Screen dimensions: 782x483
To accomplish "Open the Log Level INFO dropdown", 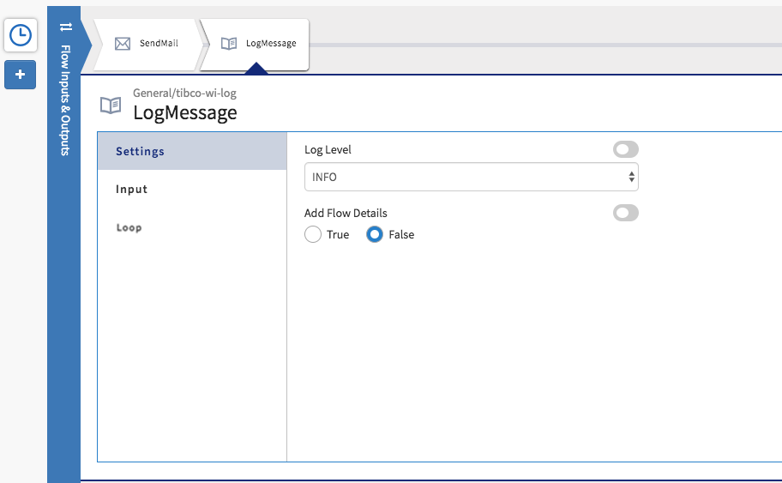I will (472, 177).
